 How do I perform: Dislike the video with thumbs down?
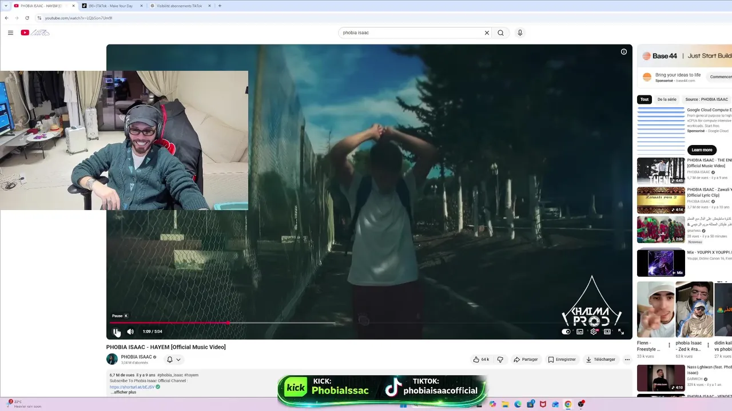click(500, 360)
